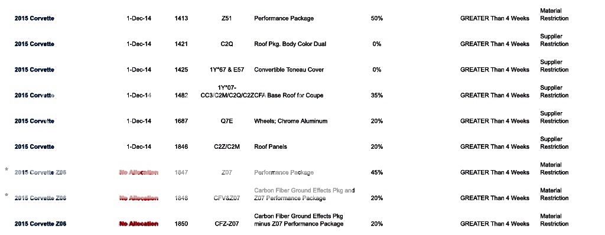The width and height of the screenshot is (605, 235).
Task: Click the 45% value for Z07 package
Action: click(376, 172)
